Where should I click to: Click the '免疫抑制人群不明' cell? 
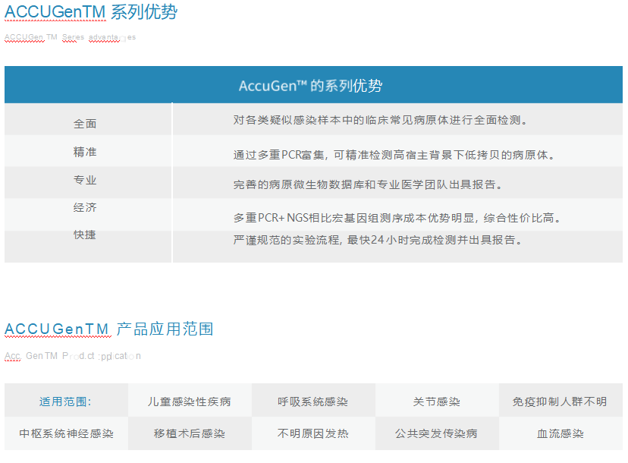pos(560,402)
